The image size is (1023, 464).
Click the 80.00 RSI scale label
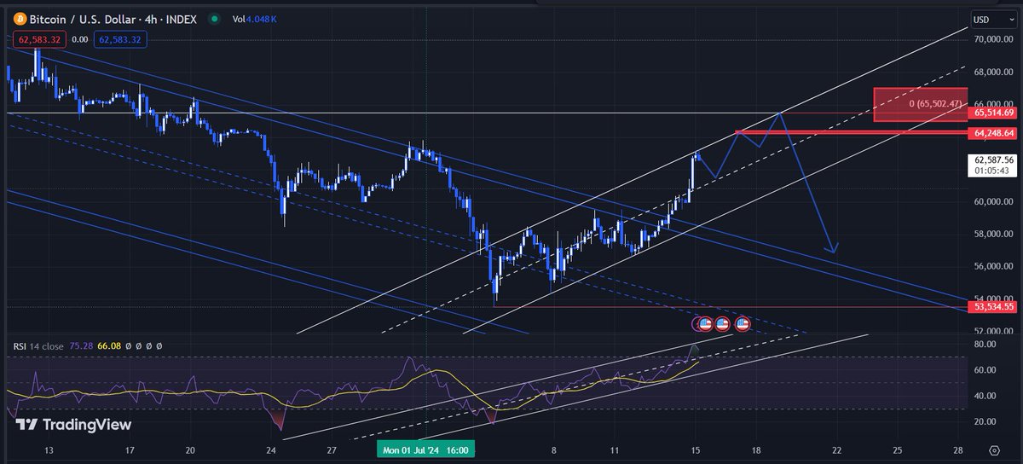click(985, 344)
